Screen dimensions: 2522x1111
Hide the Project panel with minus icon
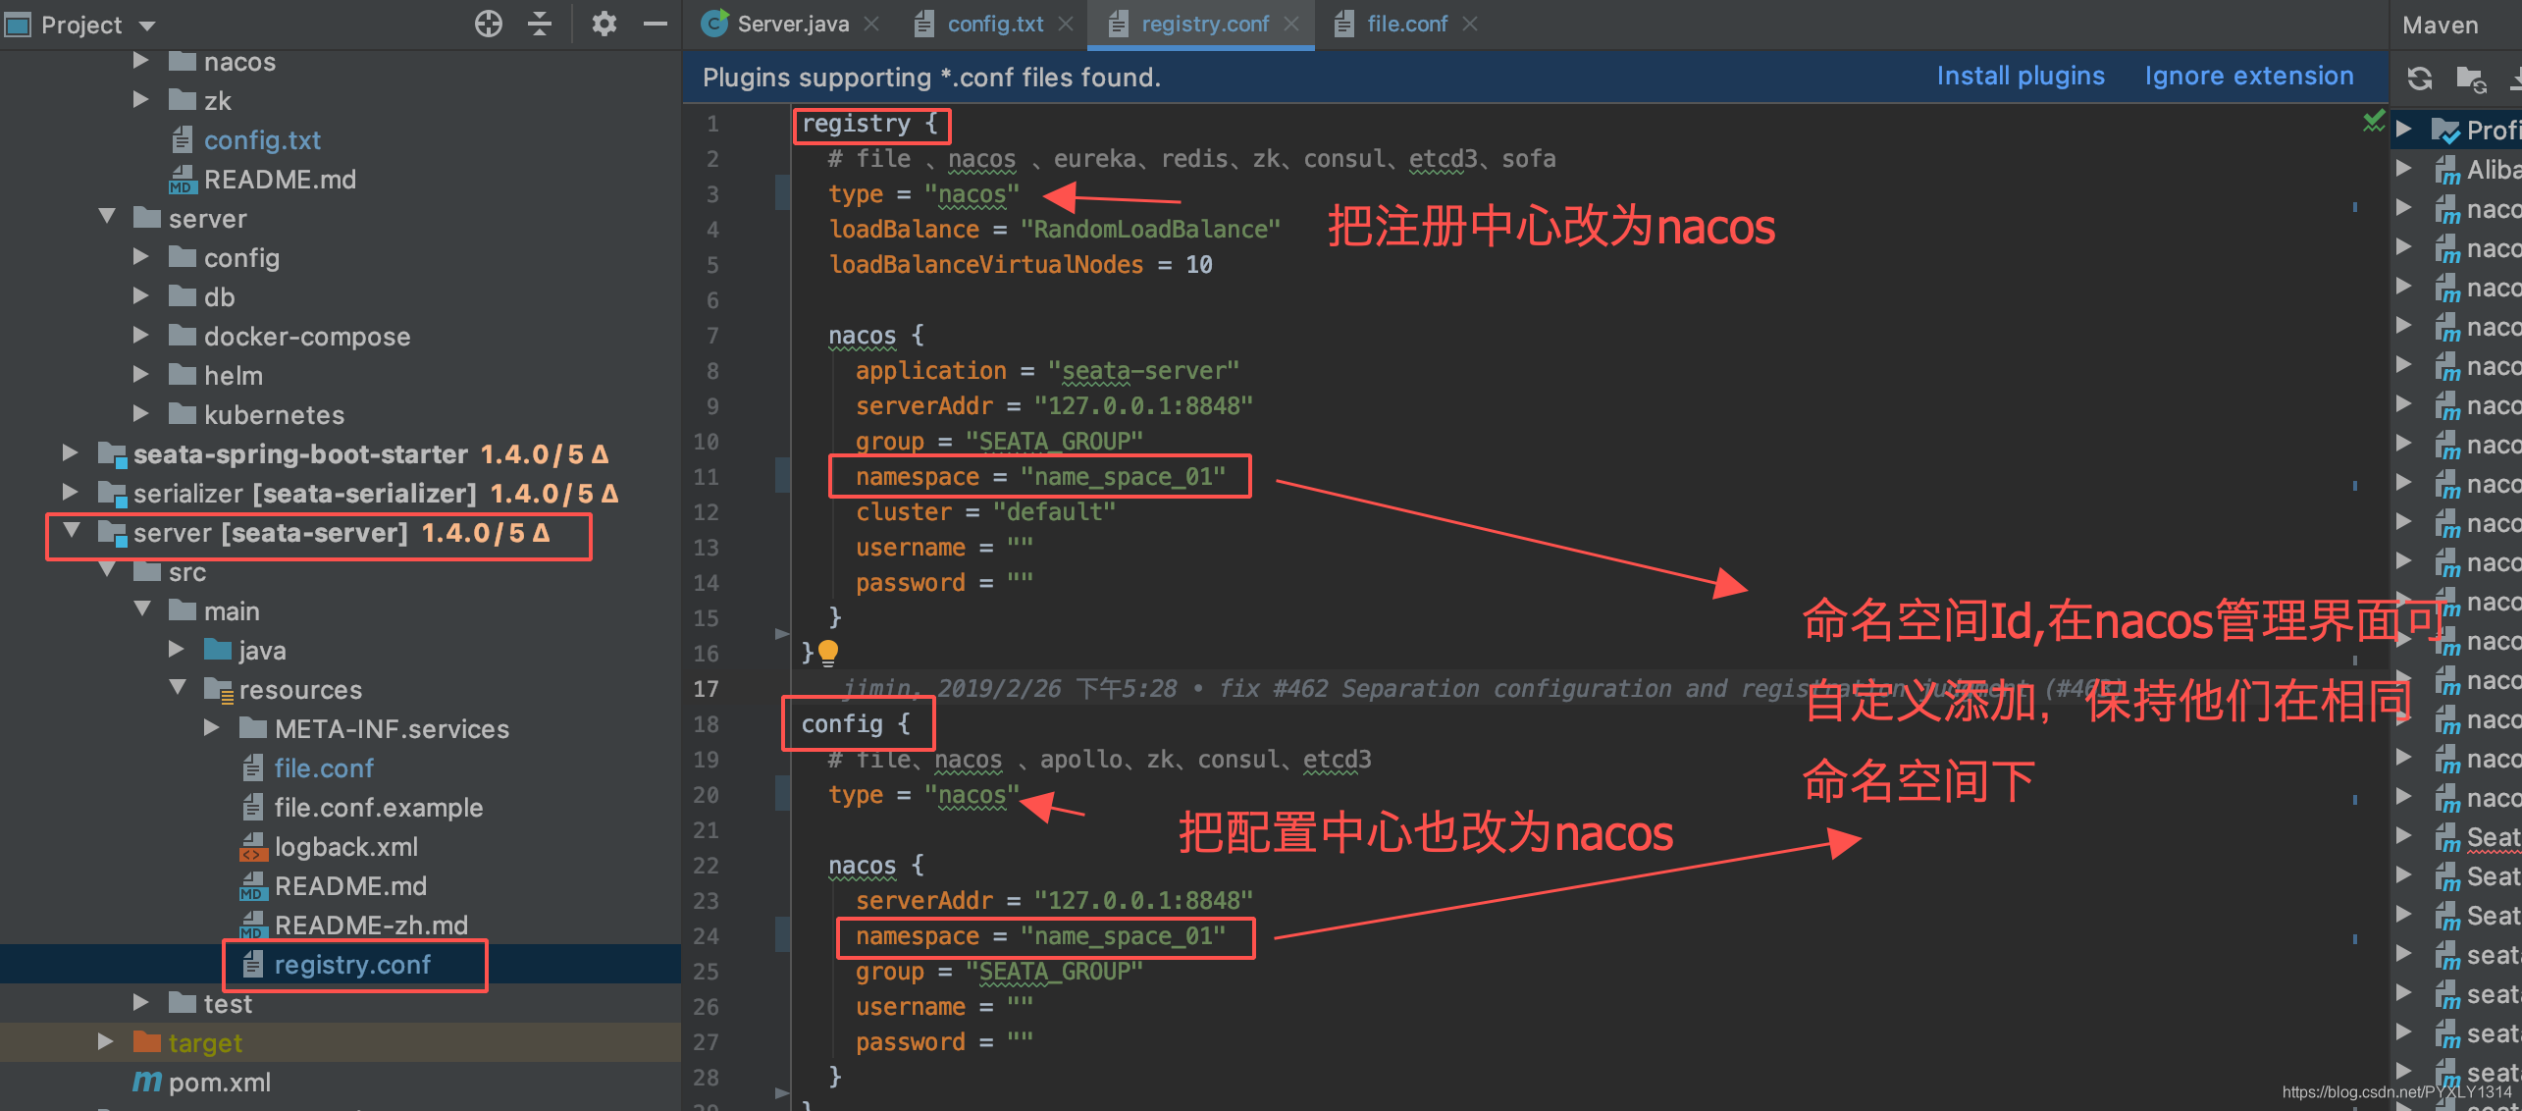click(x=655, y=24)
